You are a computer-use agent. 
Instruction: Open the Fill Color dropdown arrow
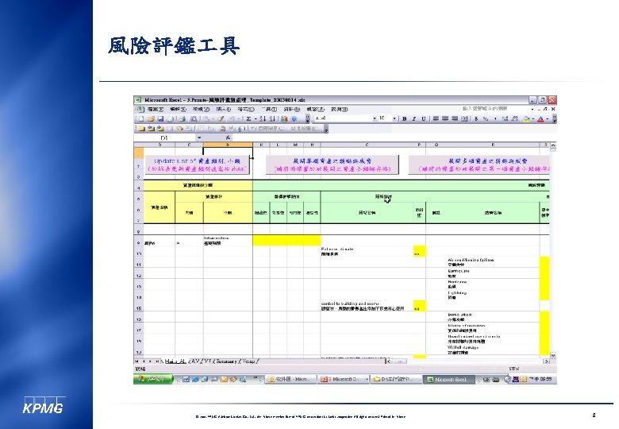click(533, 118)
